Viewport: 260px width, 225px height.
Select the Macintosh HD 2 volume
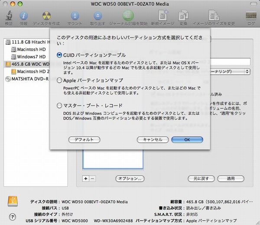30,71
